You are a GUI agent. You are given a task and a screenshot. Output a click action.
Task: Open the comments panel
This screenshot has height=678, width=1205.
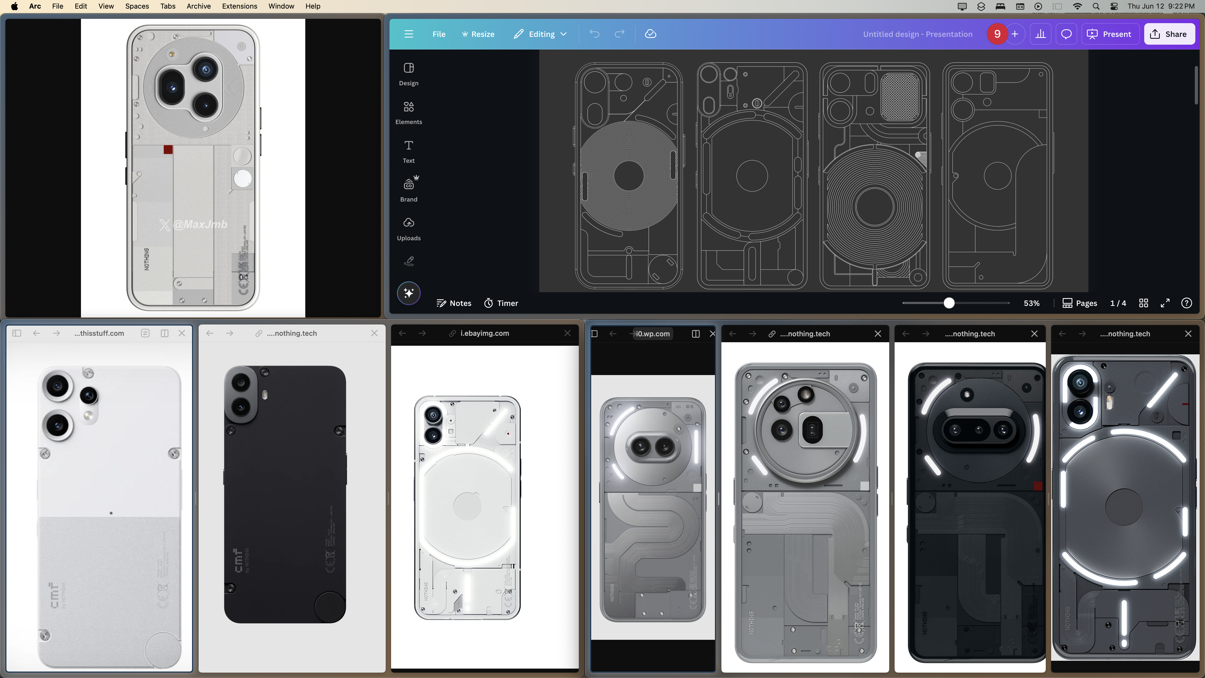(x=1066, y=34)
